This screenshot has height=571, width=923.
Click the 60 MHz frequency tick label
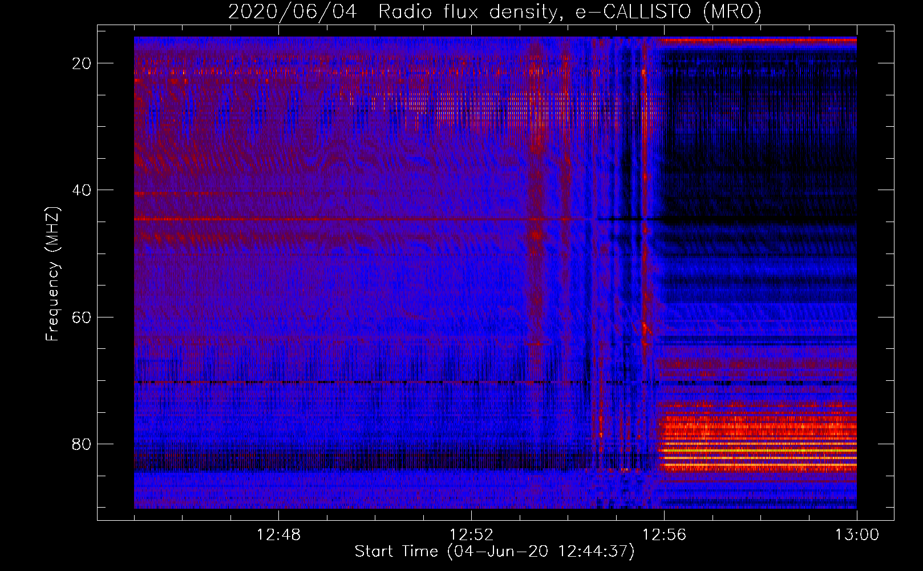[x=82, y=317]
